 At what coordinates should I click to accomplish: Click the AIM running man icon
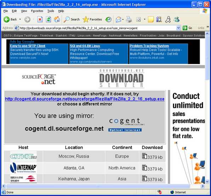click(x=168, y=19)
